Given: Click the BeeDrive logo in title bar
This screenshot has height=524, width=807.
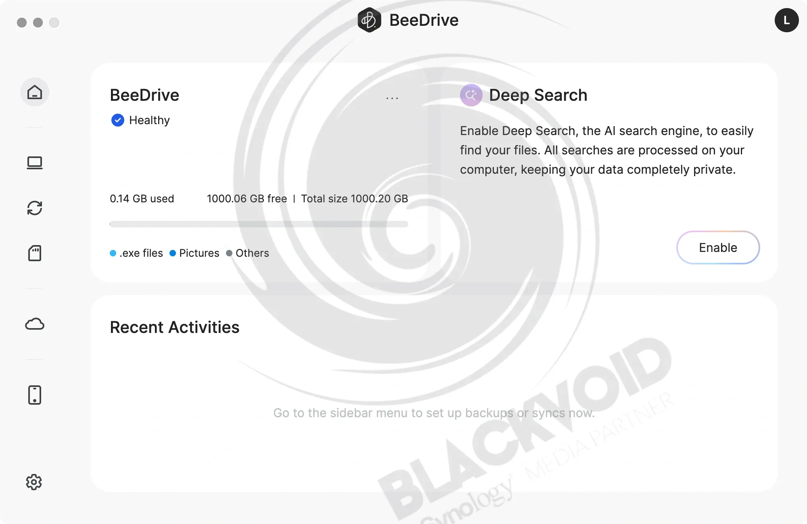Looking at the screenshot, I should (369, 20).
